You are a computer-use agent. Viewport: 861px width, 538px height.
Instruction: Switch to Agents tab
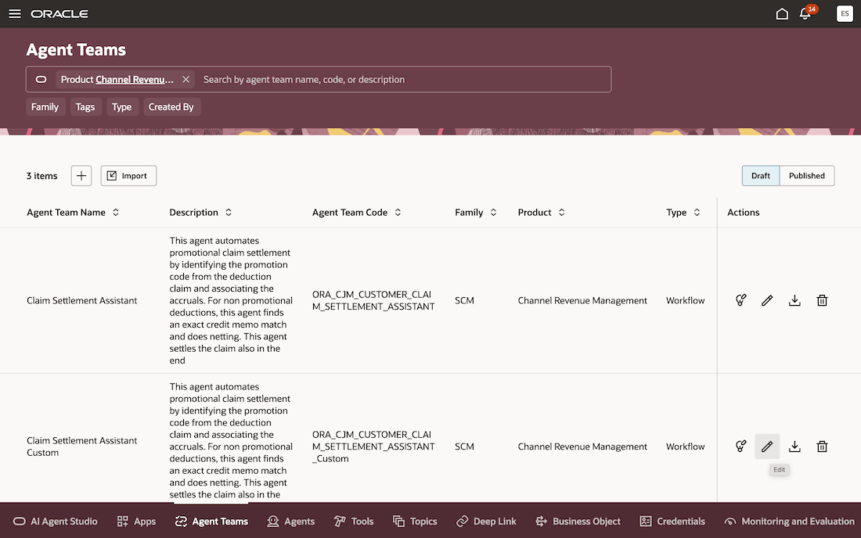(x=291, y=521)
